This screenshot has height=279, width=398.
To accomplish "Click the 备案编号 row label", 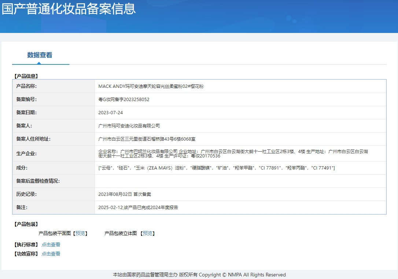I will [x=26, y=100].
